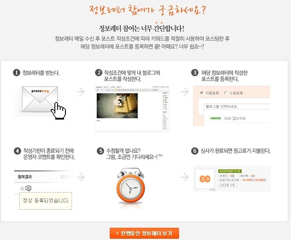
Task: Select the 자동등록 radio button
Action: 202,93
